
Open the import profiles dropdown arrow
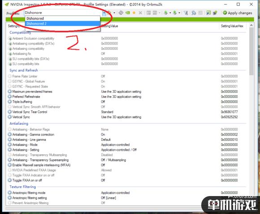tap(179, 13)
